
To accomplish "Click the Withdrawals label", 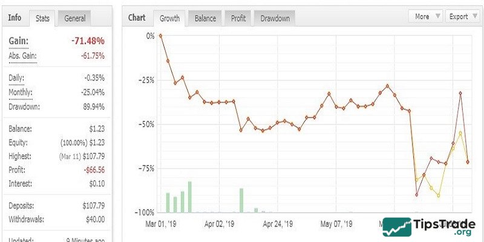I will pyautogui.click(x=27, y=219).
